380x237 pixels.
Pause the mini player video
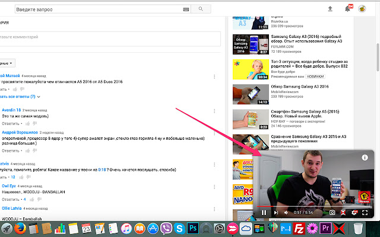[x=264, y=213]
